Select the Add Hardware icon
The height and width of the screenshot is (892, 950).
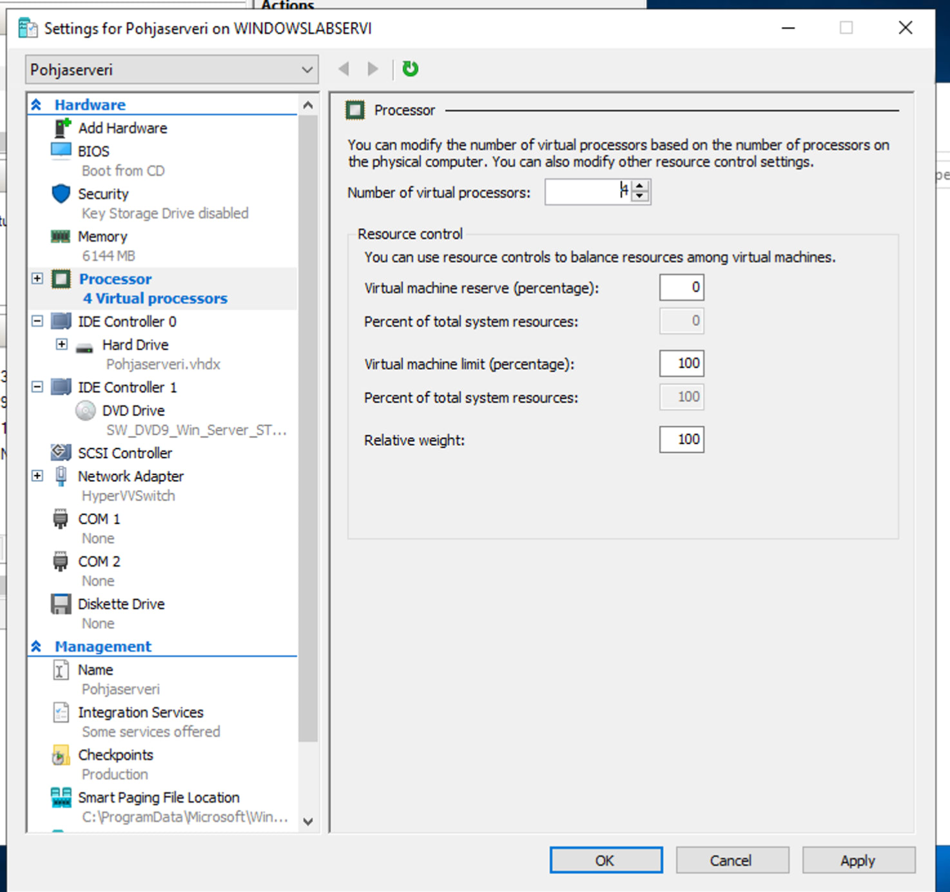[62, 128]
